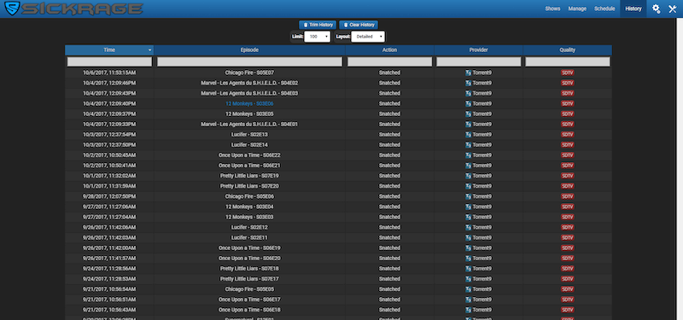The height and width of the screenshot is (320, 683).
Task: Click Torrent9 icon in Lucifer S02E11 row
Action: tap(468, 238)
